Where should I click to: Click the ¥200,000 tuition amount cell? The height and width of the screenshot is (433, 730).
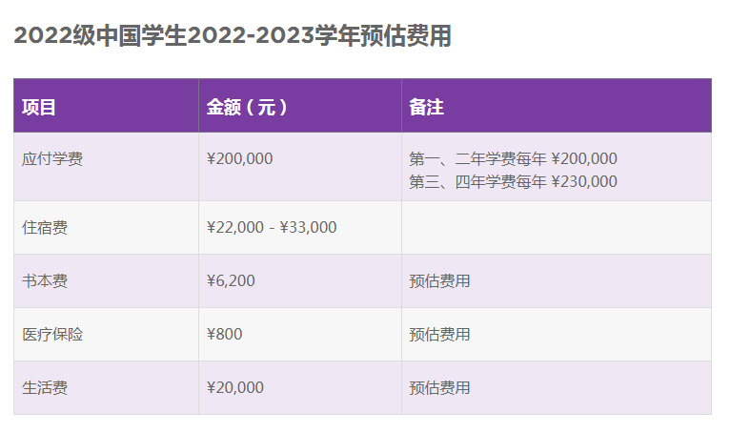point(239,158)
